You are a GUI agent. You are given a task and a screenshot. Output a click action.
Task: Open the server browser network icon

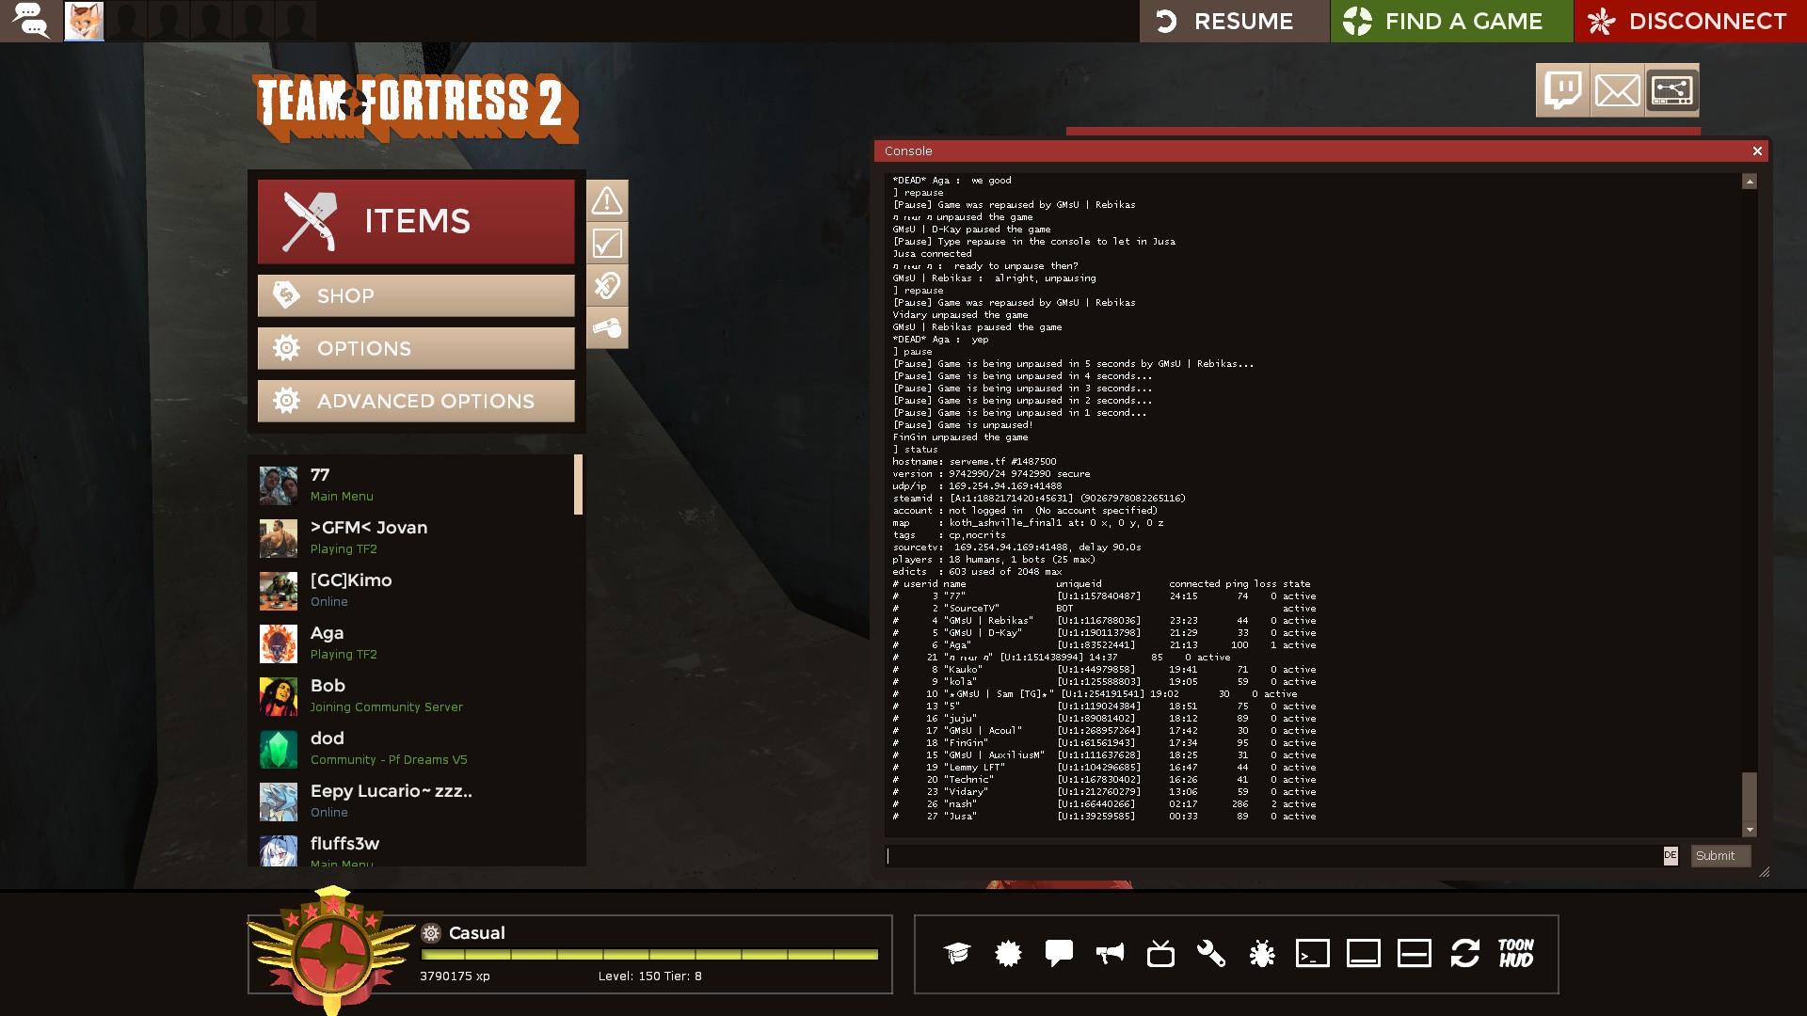click(x=1672, y=90)
